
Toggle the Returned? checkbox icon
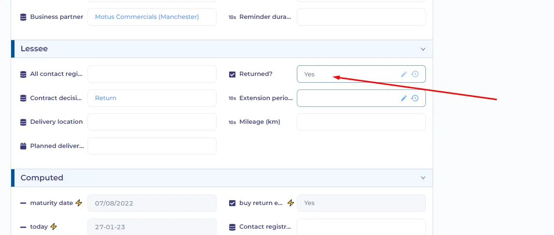coord(232,74)
